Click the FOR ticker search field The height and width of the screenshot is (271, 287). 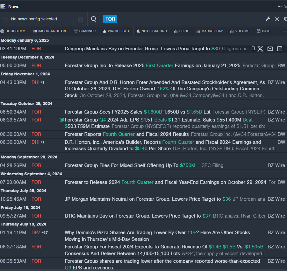(110, 19)
